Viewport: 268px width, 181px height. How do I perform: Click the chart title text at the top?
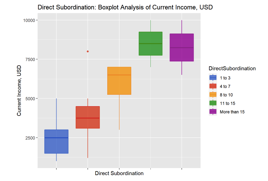[125, 7]
